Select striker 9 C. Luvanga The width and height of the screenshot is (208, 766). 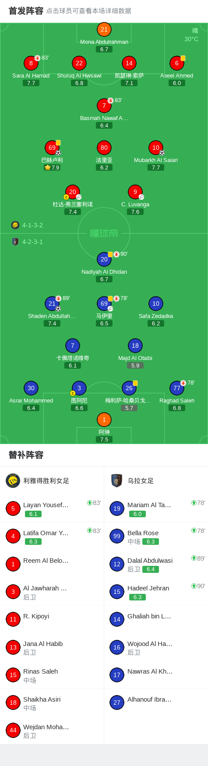pyautogui.click(x=135, y=192)
